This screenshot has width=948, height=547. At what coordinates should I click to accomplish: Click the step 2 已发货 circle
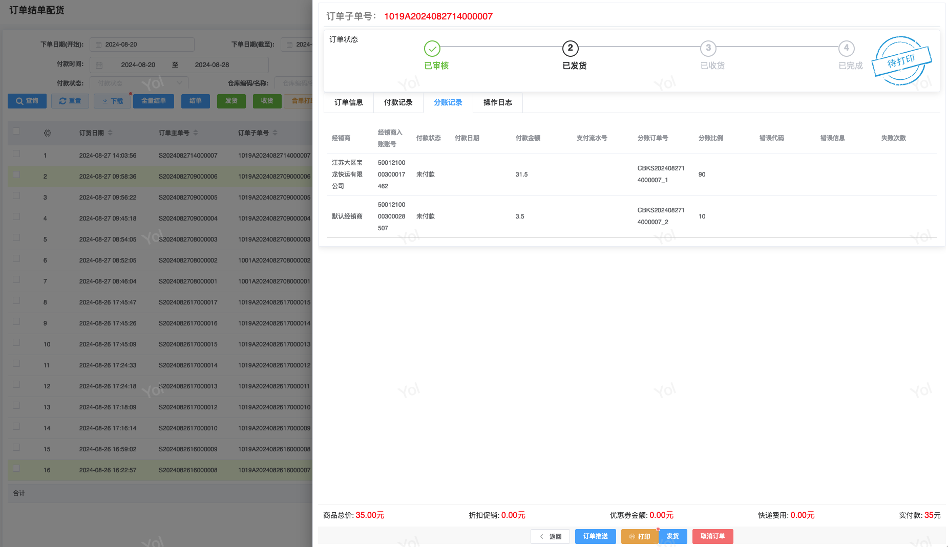(x=570, y=49)
